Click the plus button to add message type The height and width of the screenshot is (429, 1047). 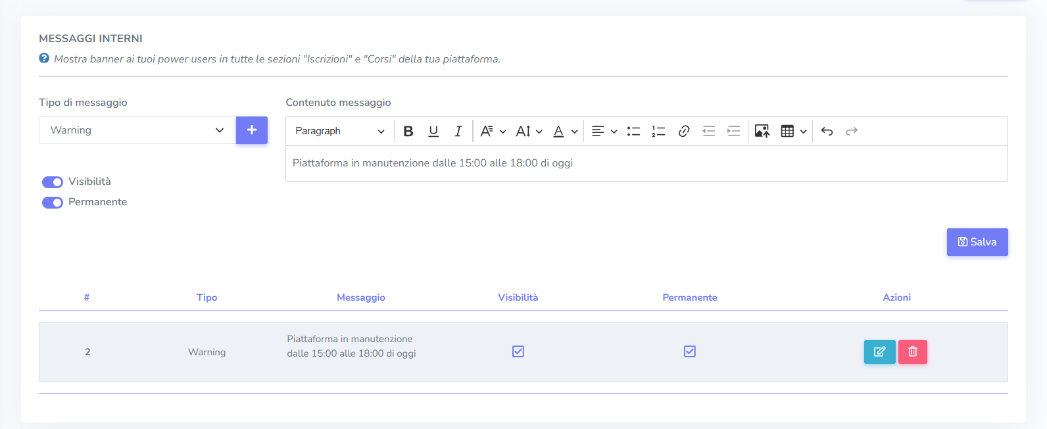(252, 130)
